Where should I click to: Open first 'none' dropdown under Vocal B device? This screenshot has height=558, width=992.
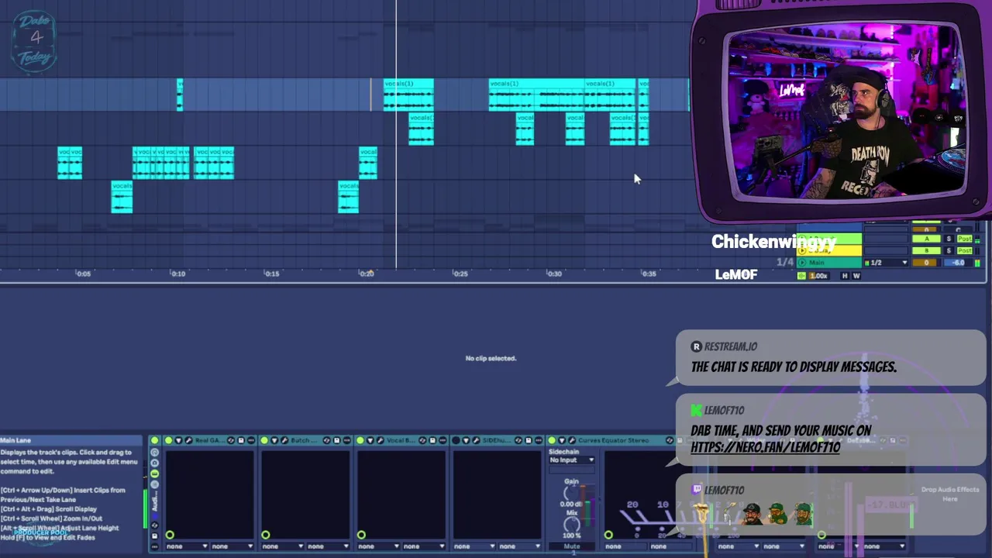coord(378,546)
